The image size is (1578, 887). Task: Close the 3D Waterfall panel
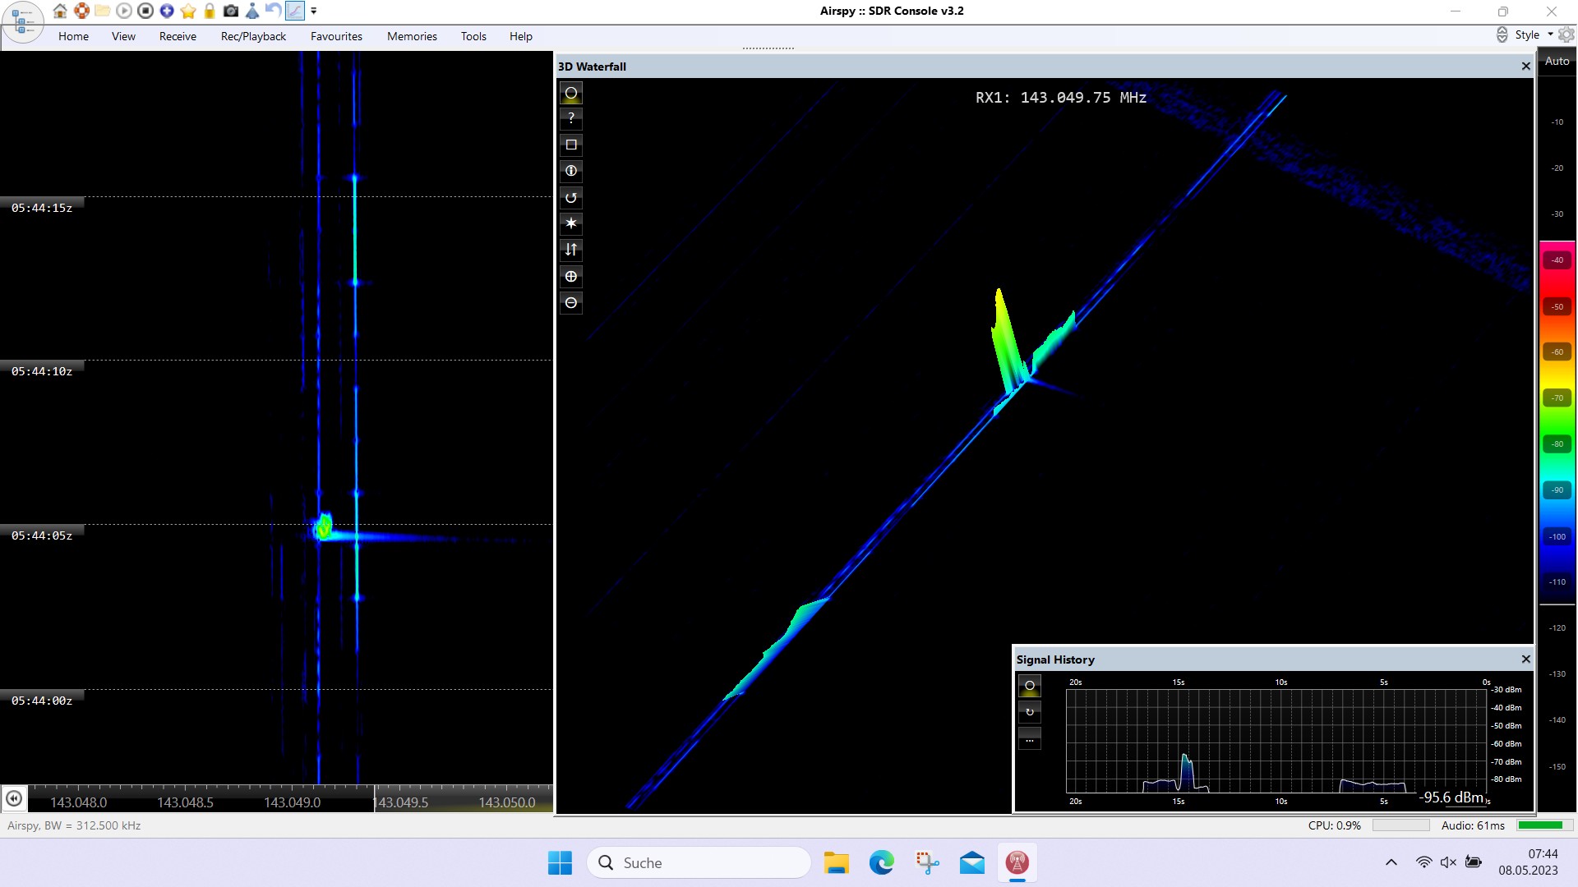click(x=1526, y=67)
